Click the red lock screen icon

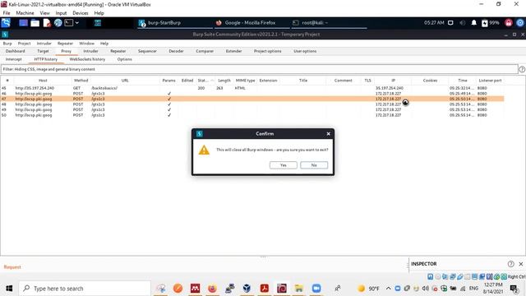[509, 23]
